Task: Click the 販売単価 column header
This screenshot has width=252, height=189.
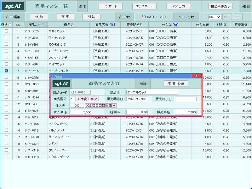Action: coord(241,25)
